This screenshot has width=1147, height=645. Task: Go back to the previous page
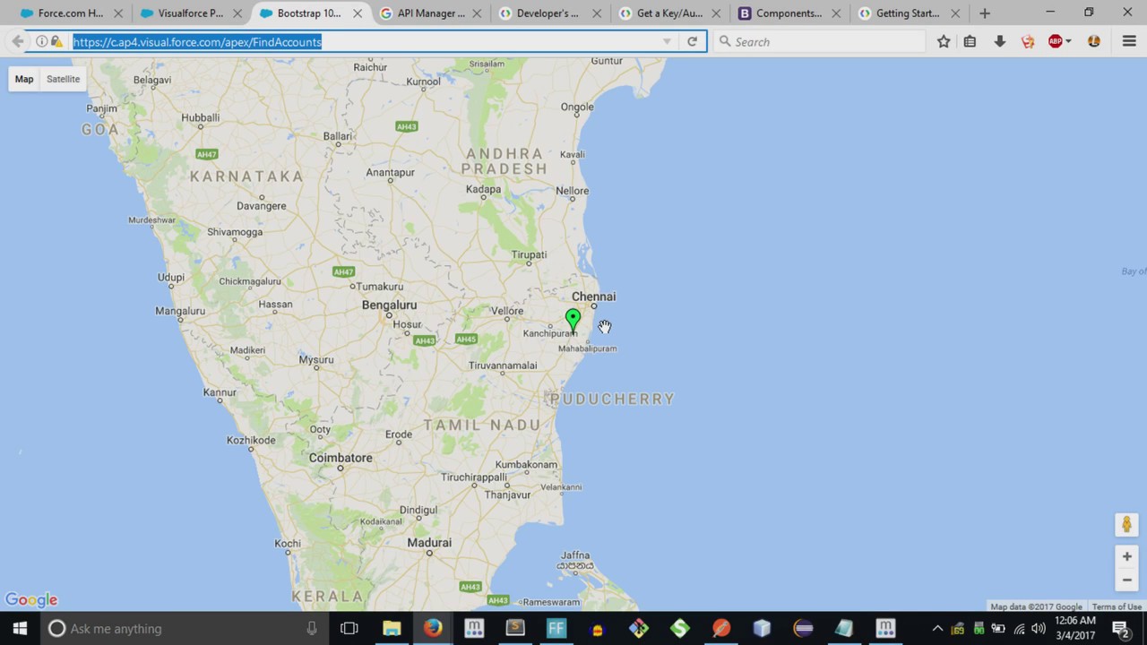[17, 41]
